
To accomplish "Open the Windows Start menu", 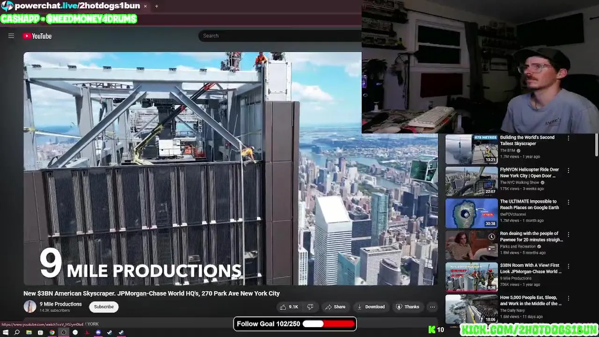I will (x=5, y=332).
